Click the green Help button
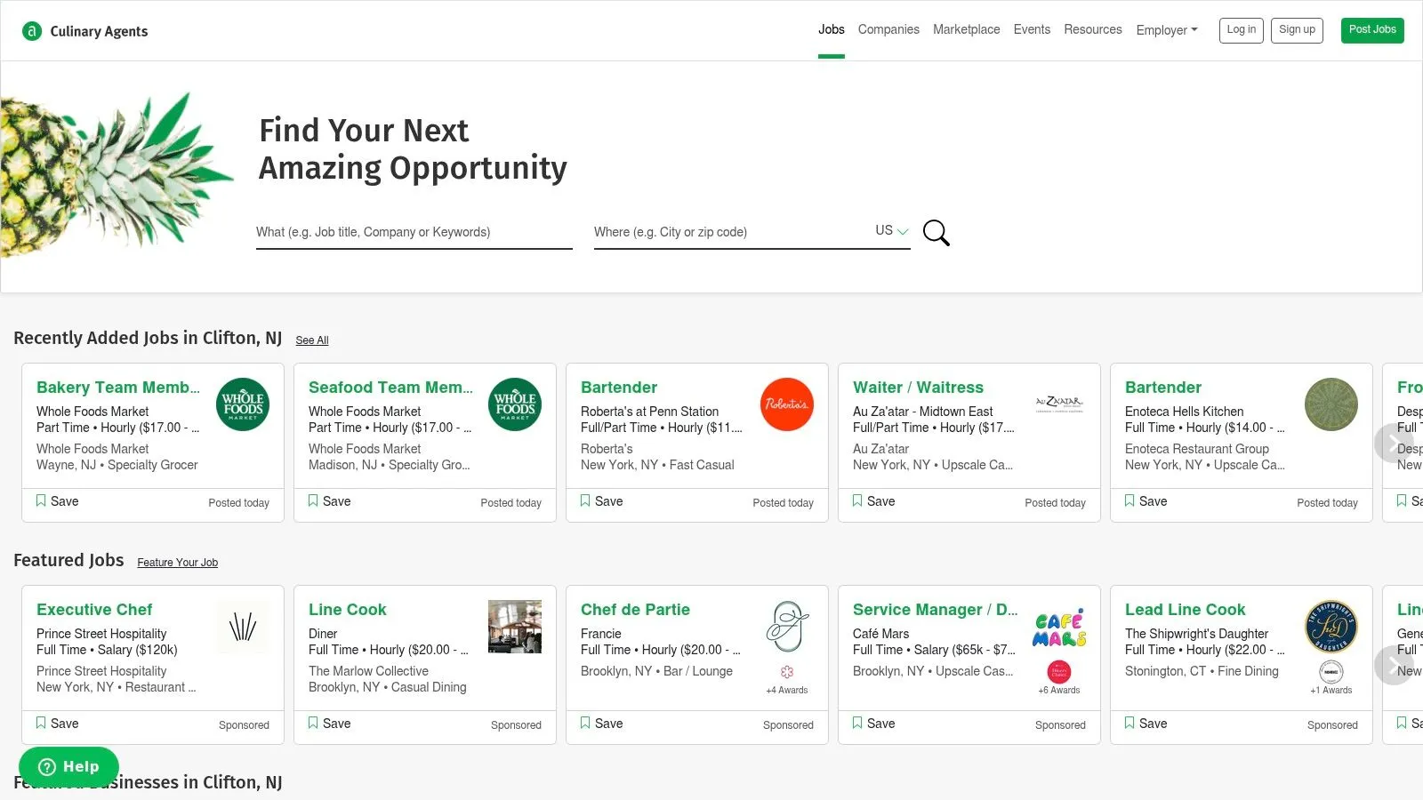 [x=68, y=766]
